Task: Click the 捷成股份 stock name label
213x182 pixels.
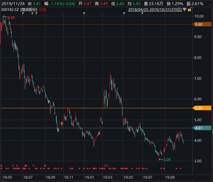Action: 29,10
